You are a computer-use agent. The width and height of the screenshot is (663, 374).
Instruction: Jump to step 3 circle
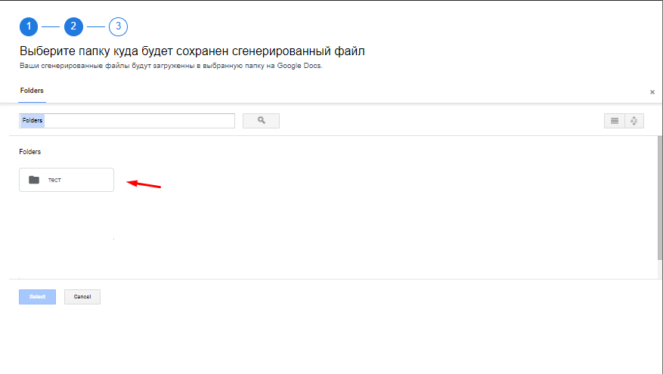click(118, 27)
